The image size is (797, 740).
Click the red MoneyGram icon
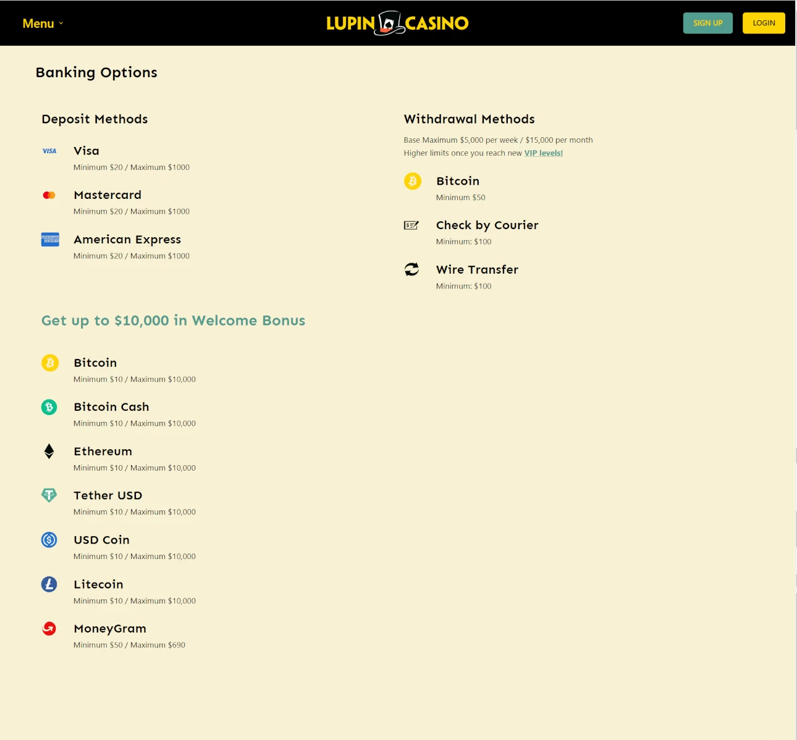49,628
